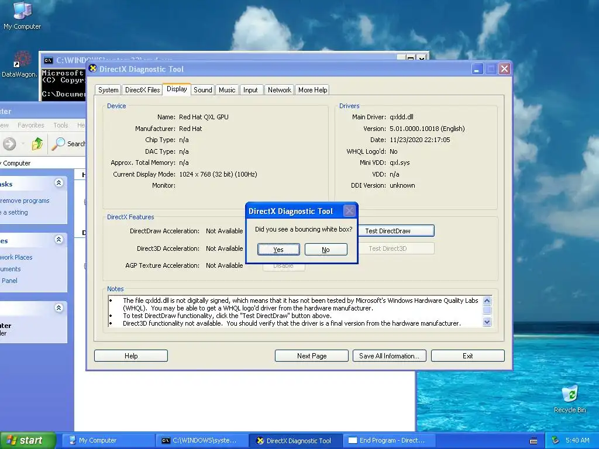Click 'remove programs' link in sidebar
The image size is (599, 449).
coord(25,201)
